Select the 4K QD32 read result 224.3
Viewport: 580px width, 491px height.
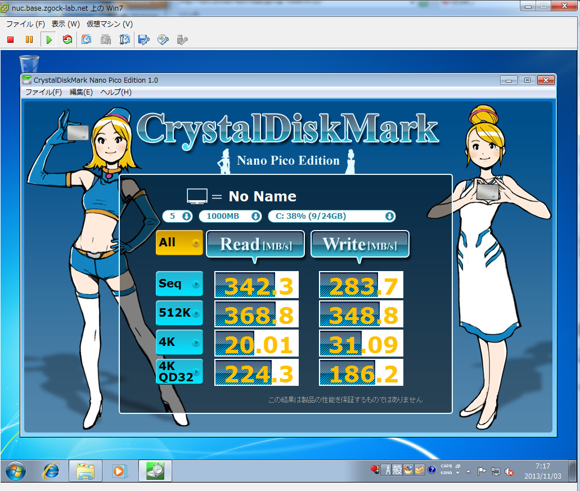tap(257, 372)
